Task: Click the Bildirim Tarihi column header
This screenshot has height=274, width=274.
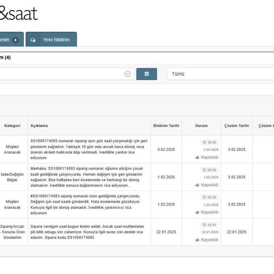Action: click(x=166, y=126)
